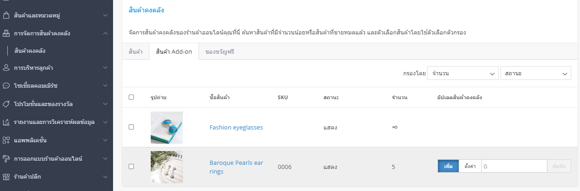Expand the แอพพลิเคชั่น sidebar menu

click(105, 140)
